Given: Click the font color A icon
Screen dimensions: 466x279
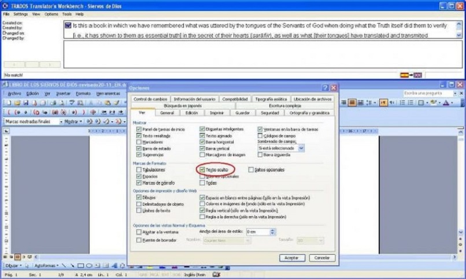Looking at the screenshot, I should 446,103.
